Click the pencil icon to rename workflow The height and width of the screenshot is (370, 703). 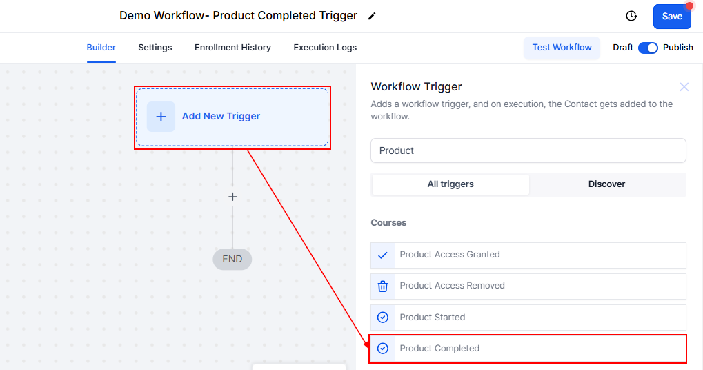[x=373, y=16]
